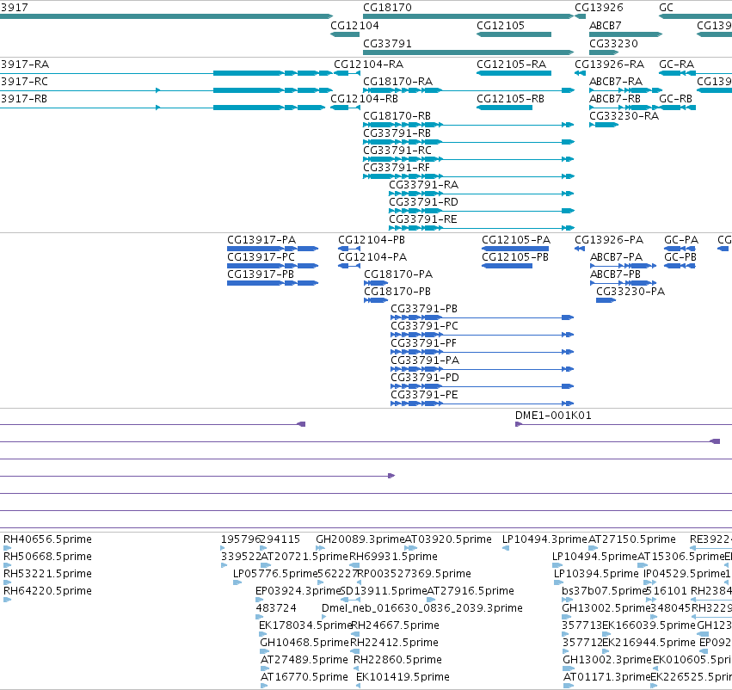Select the CG13926-PA protein label
732x690 pixels.
[x=609, y=240]
